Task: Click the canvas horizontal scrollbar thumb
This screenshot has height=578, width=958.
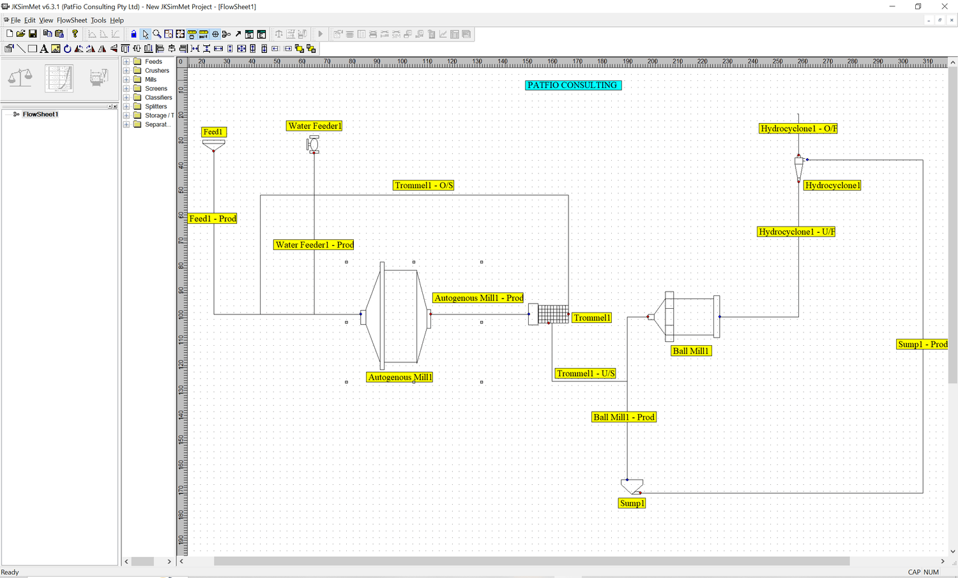Action: tap(531, 561)
